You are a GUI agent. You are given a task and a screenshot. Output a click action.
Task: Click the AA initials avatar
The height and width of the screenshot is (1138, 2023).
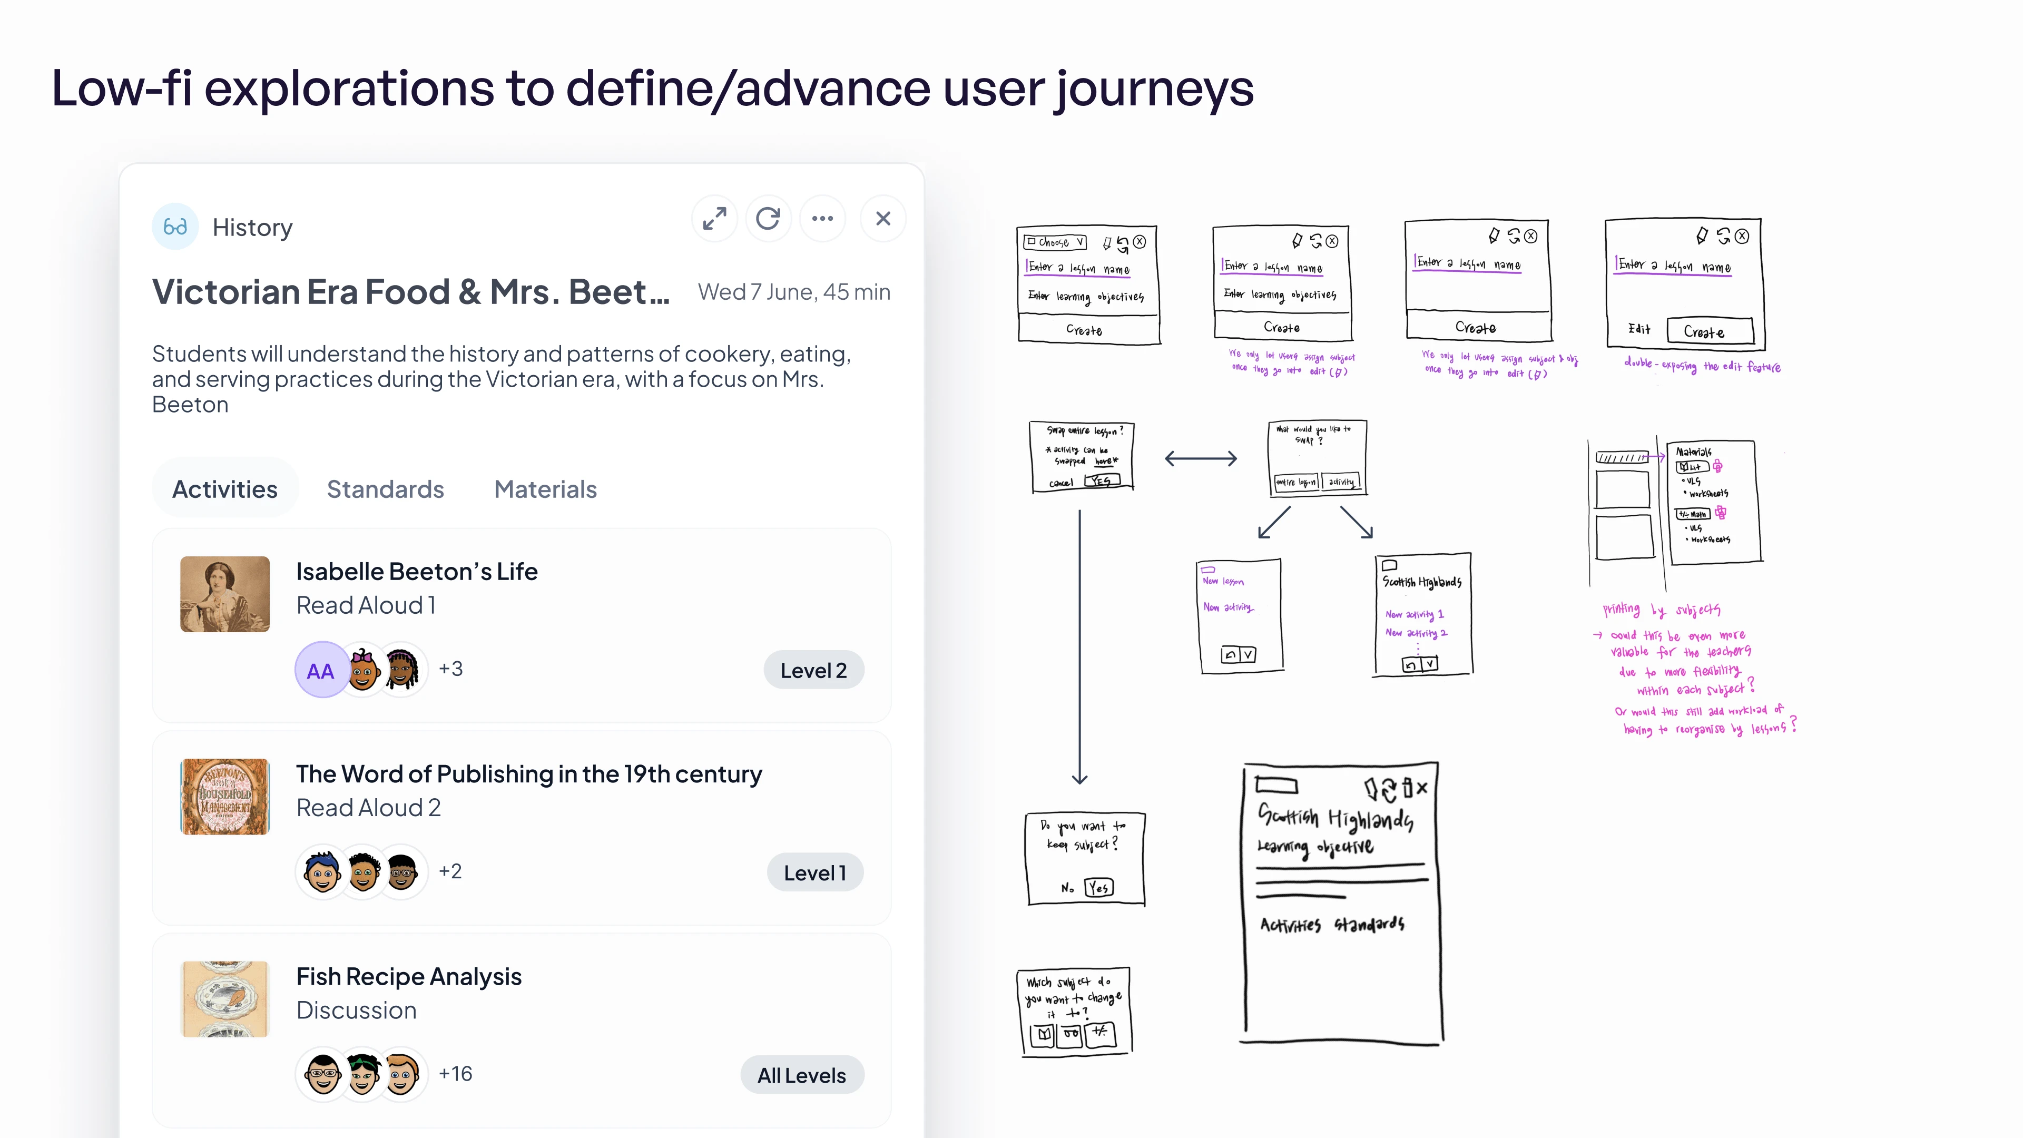pyautogui.click(x=320, y=670)
